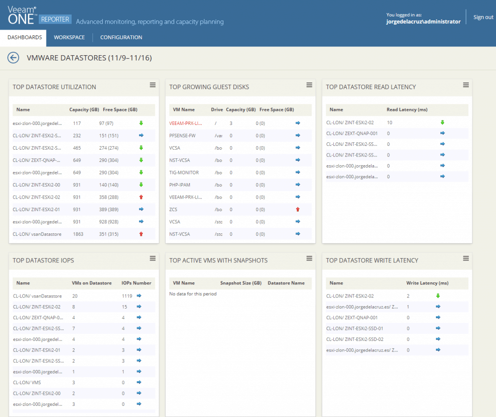Viewport: 496px width, 417px height.
Task: Click free space value 928 (928)
Action: (109, 222)
